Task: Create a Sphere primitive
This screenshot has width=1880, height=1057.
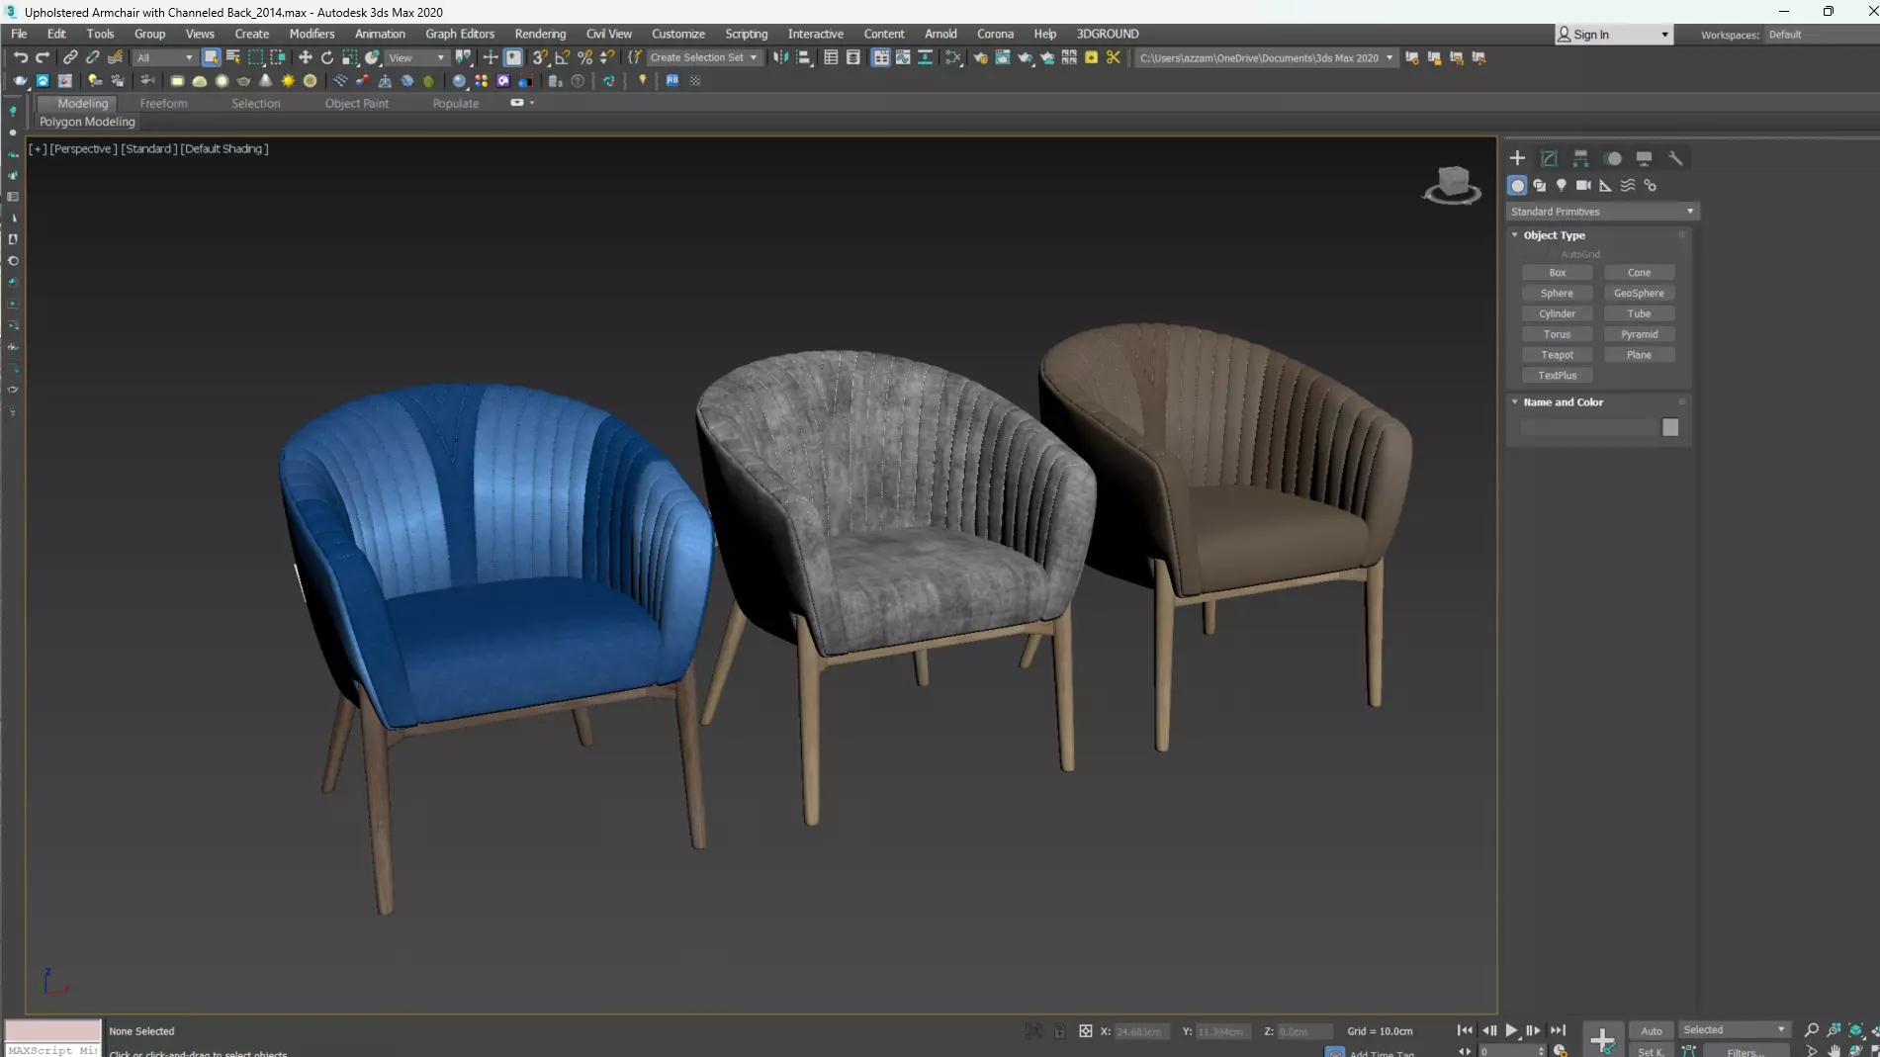Action: [1558, 294]
